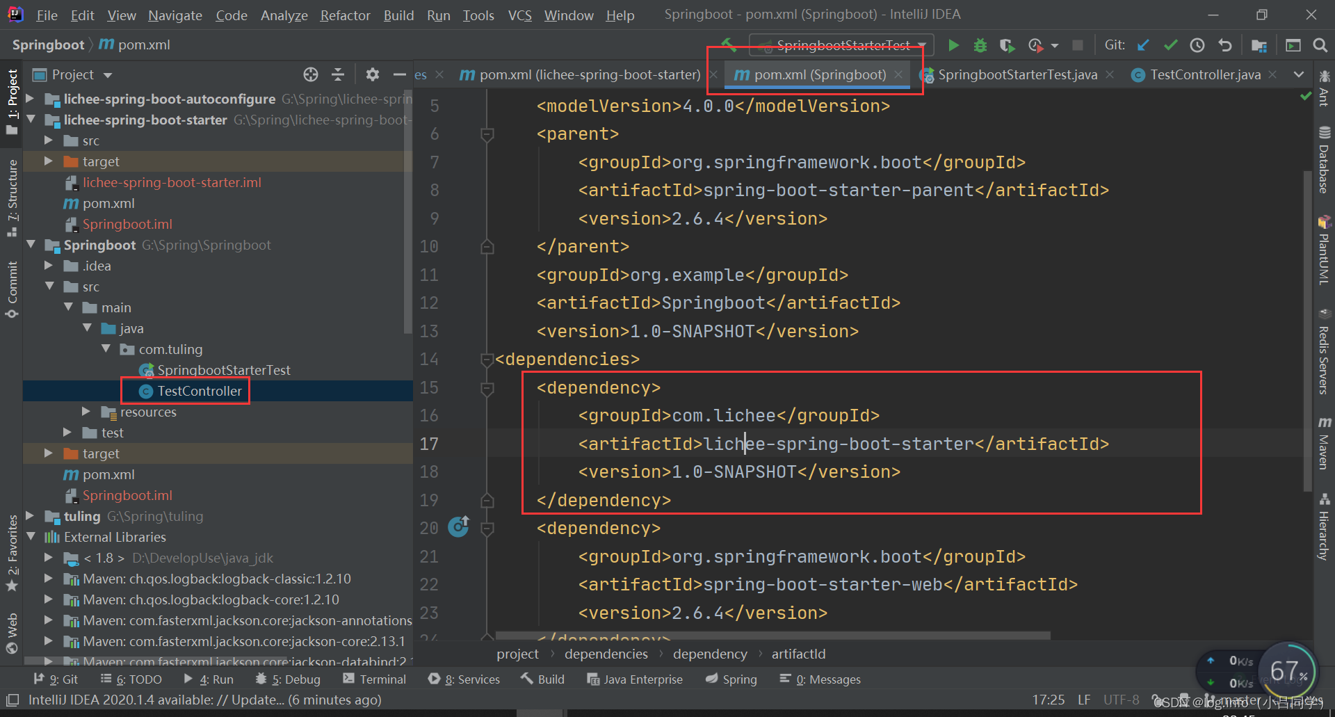Click the editor horizontal scrollbar
The image size is (1335, 717).
[x=772, y=636]
